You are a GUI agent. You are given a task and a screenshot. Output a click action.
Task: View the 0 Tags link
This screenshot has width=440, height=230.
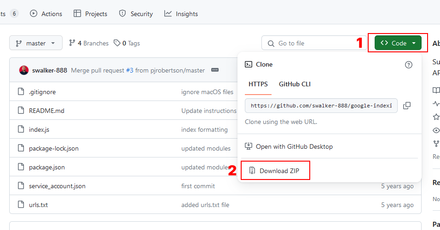click(127, 43)
